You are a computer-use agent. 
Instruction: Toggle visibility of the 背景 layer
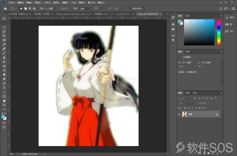click(x=179, y=114)
